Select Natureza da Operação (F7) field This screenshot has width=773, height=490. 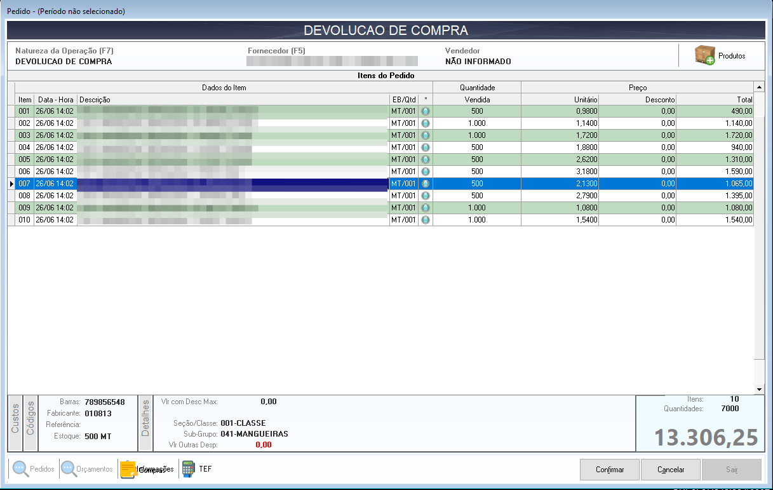[64, 56]
